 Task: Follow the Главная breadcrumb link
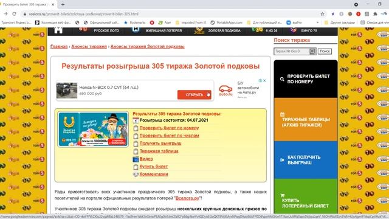tap(59, 46)
